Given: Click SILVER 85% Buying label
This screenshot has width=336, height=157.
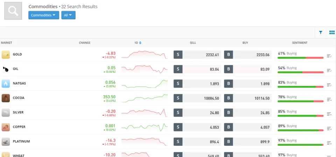Looking at the screenshot, I should coord(287,111).
